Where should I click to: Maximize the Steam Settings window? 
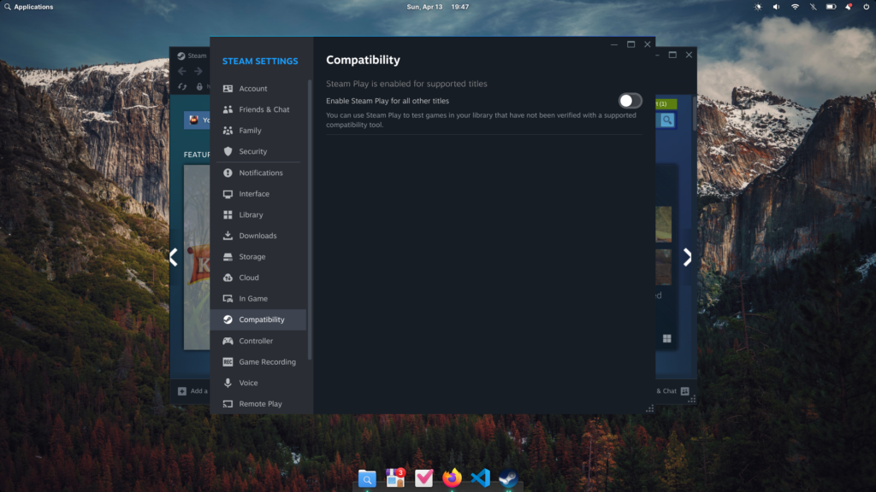[630, 44]
